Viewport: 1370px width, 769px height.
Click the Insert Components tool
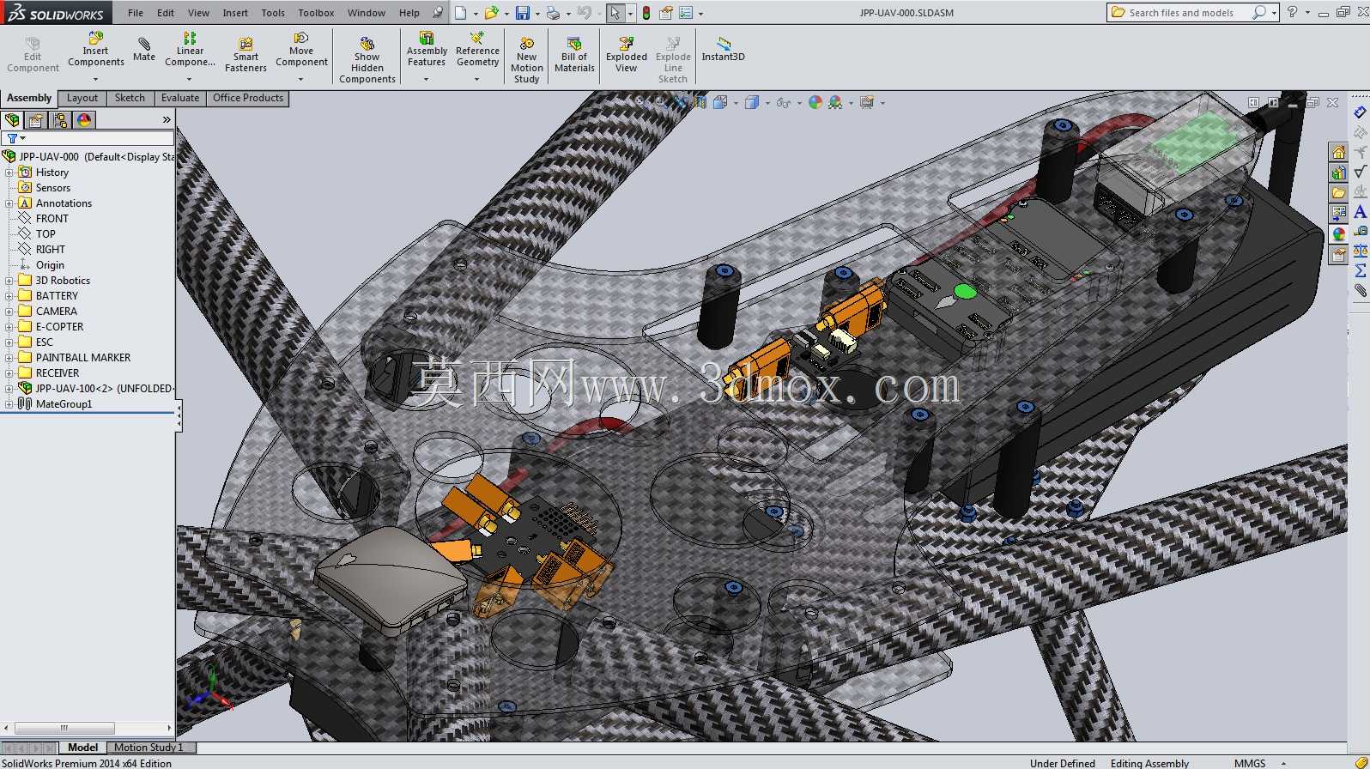tap(96, 50)
